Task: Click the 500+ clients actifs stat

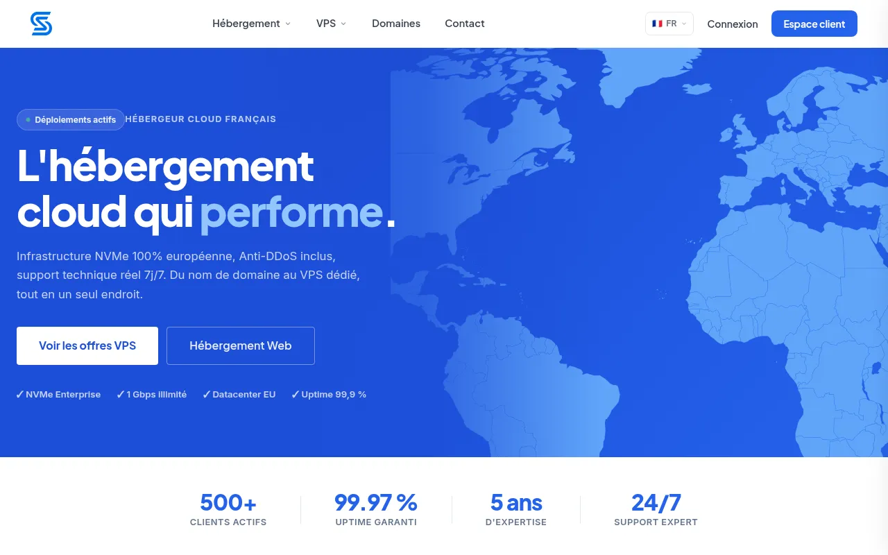Action: click(x=228, y=509)
